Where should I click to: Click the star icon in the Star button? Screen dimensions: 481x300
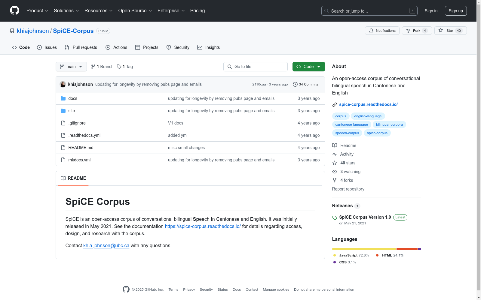click(441, 30)
